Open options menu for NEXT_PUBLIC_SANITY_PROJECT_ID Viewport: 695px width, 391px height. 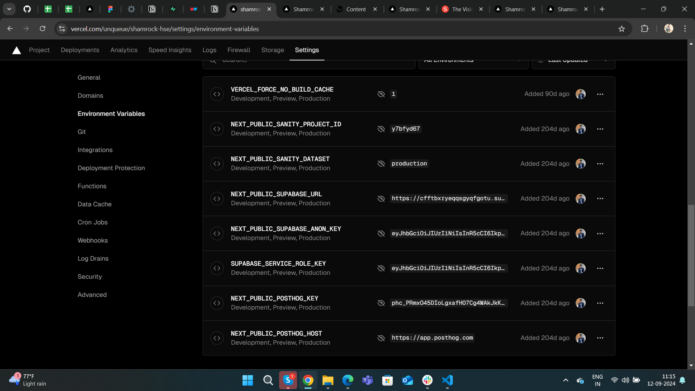tap(600, 129)
